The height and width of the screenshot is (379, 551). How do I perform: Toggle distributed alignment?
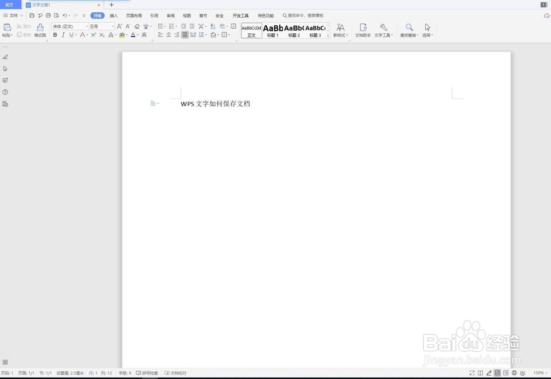(193, 35)
